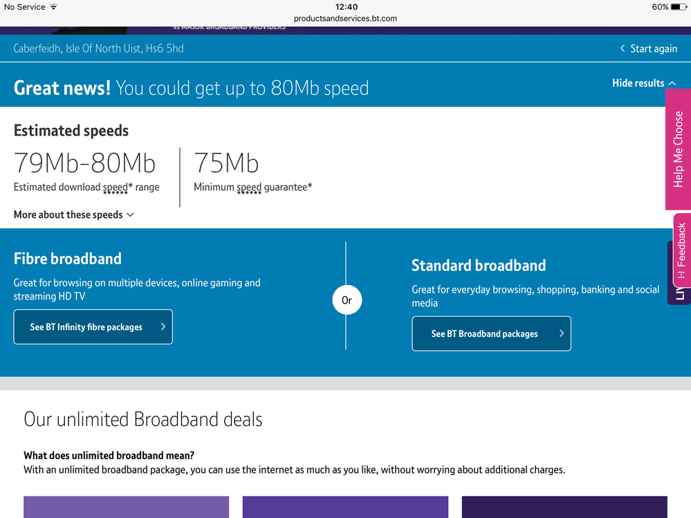Collapse results with the Hide results chevron
Viewport: 691px width, 518px height.
point(672,83)
